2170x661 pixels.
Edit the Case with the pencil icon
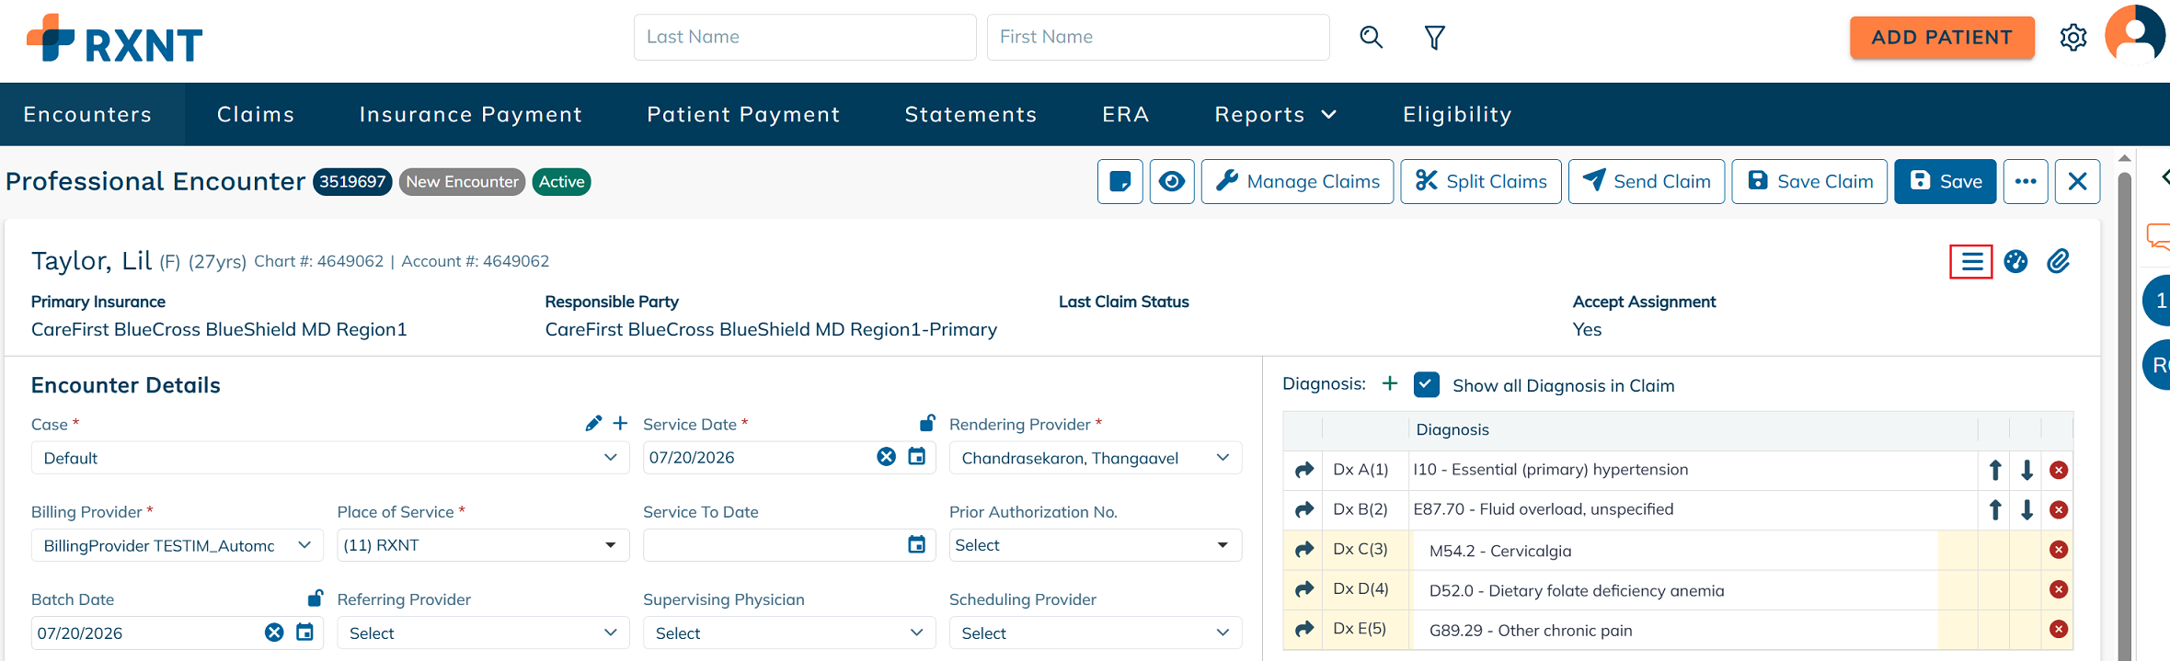click(593, 423)
